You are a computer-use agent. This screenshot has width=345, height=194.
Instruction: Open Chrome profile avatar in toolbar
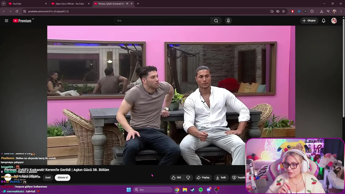coord(334,11)
